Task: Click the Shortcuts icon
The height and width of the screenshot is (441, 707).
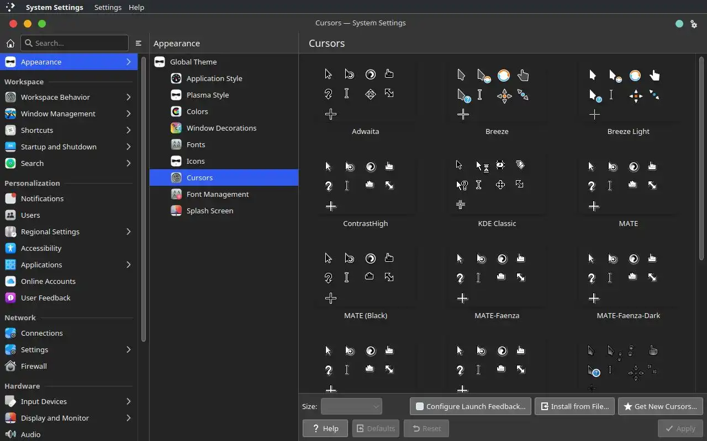Action: pyautogui.click(x=10, y=130)
